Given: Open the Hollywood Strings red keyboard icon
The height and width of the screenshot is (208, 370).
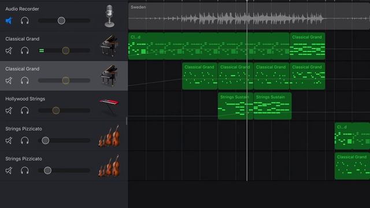Looking at the screenshot, I should click(109, 107).
